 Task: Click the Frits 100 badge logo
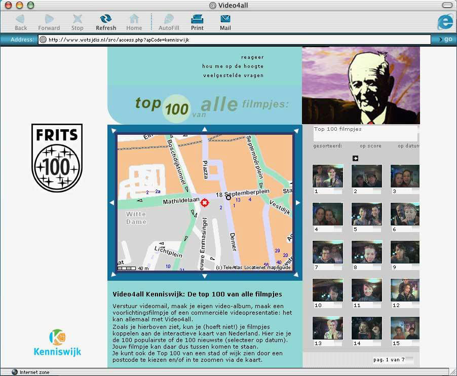pos(57,158)
